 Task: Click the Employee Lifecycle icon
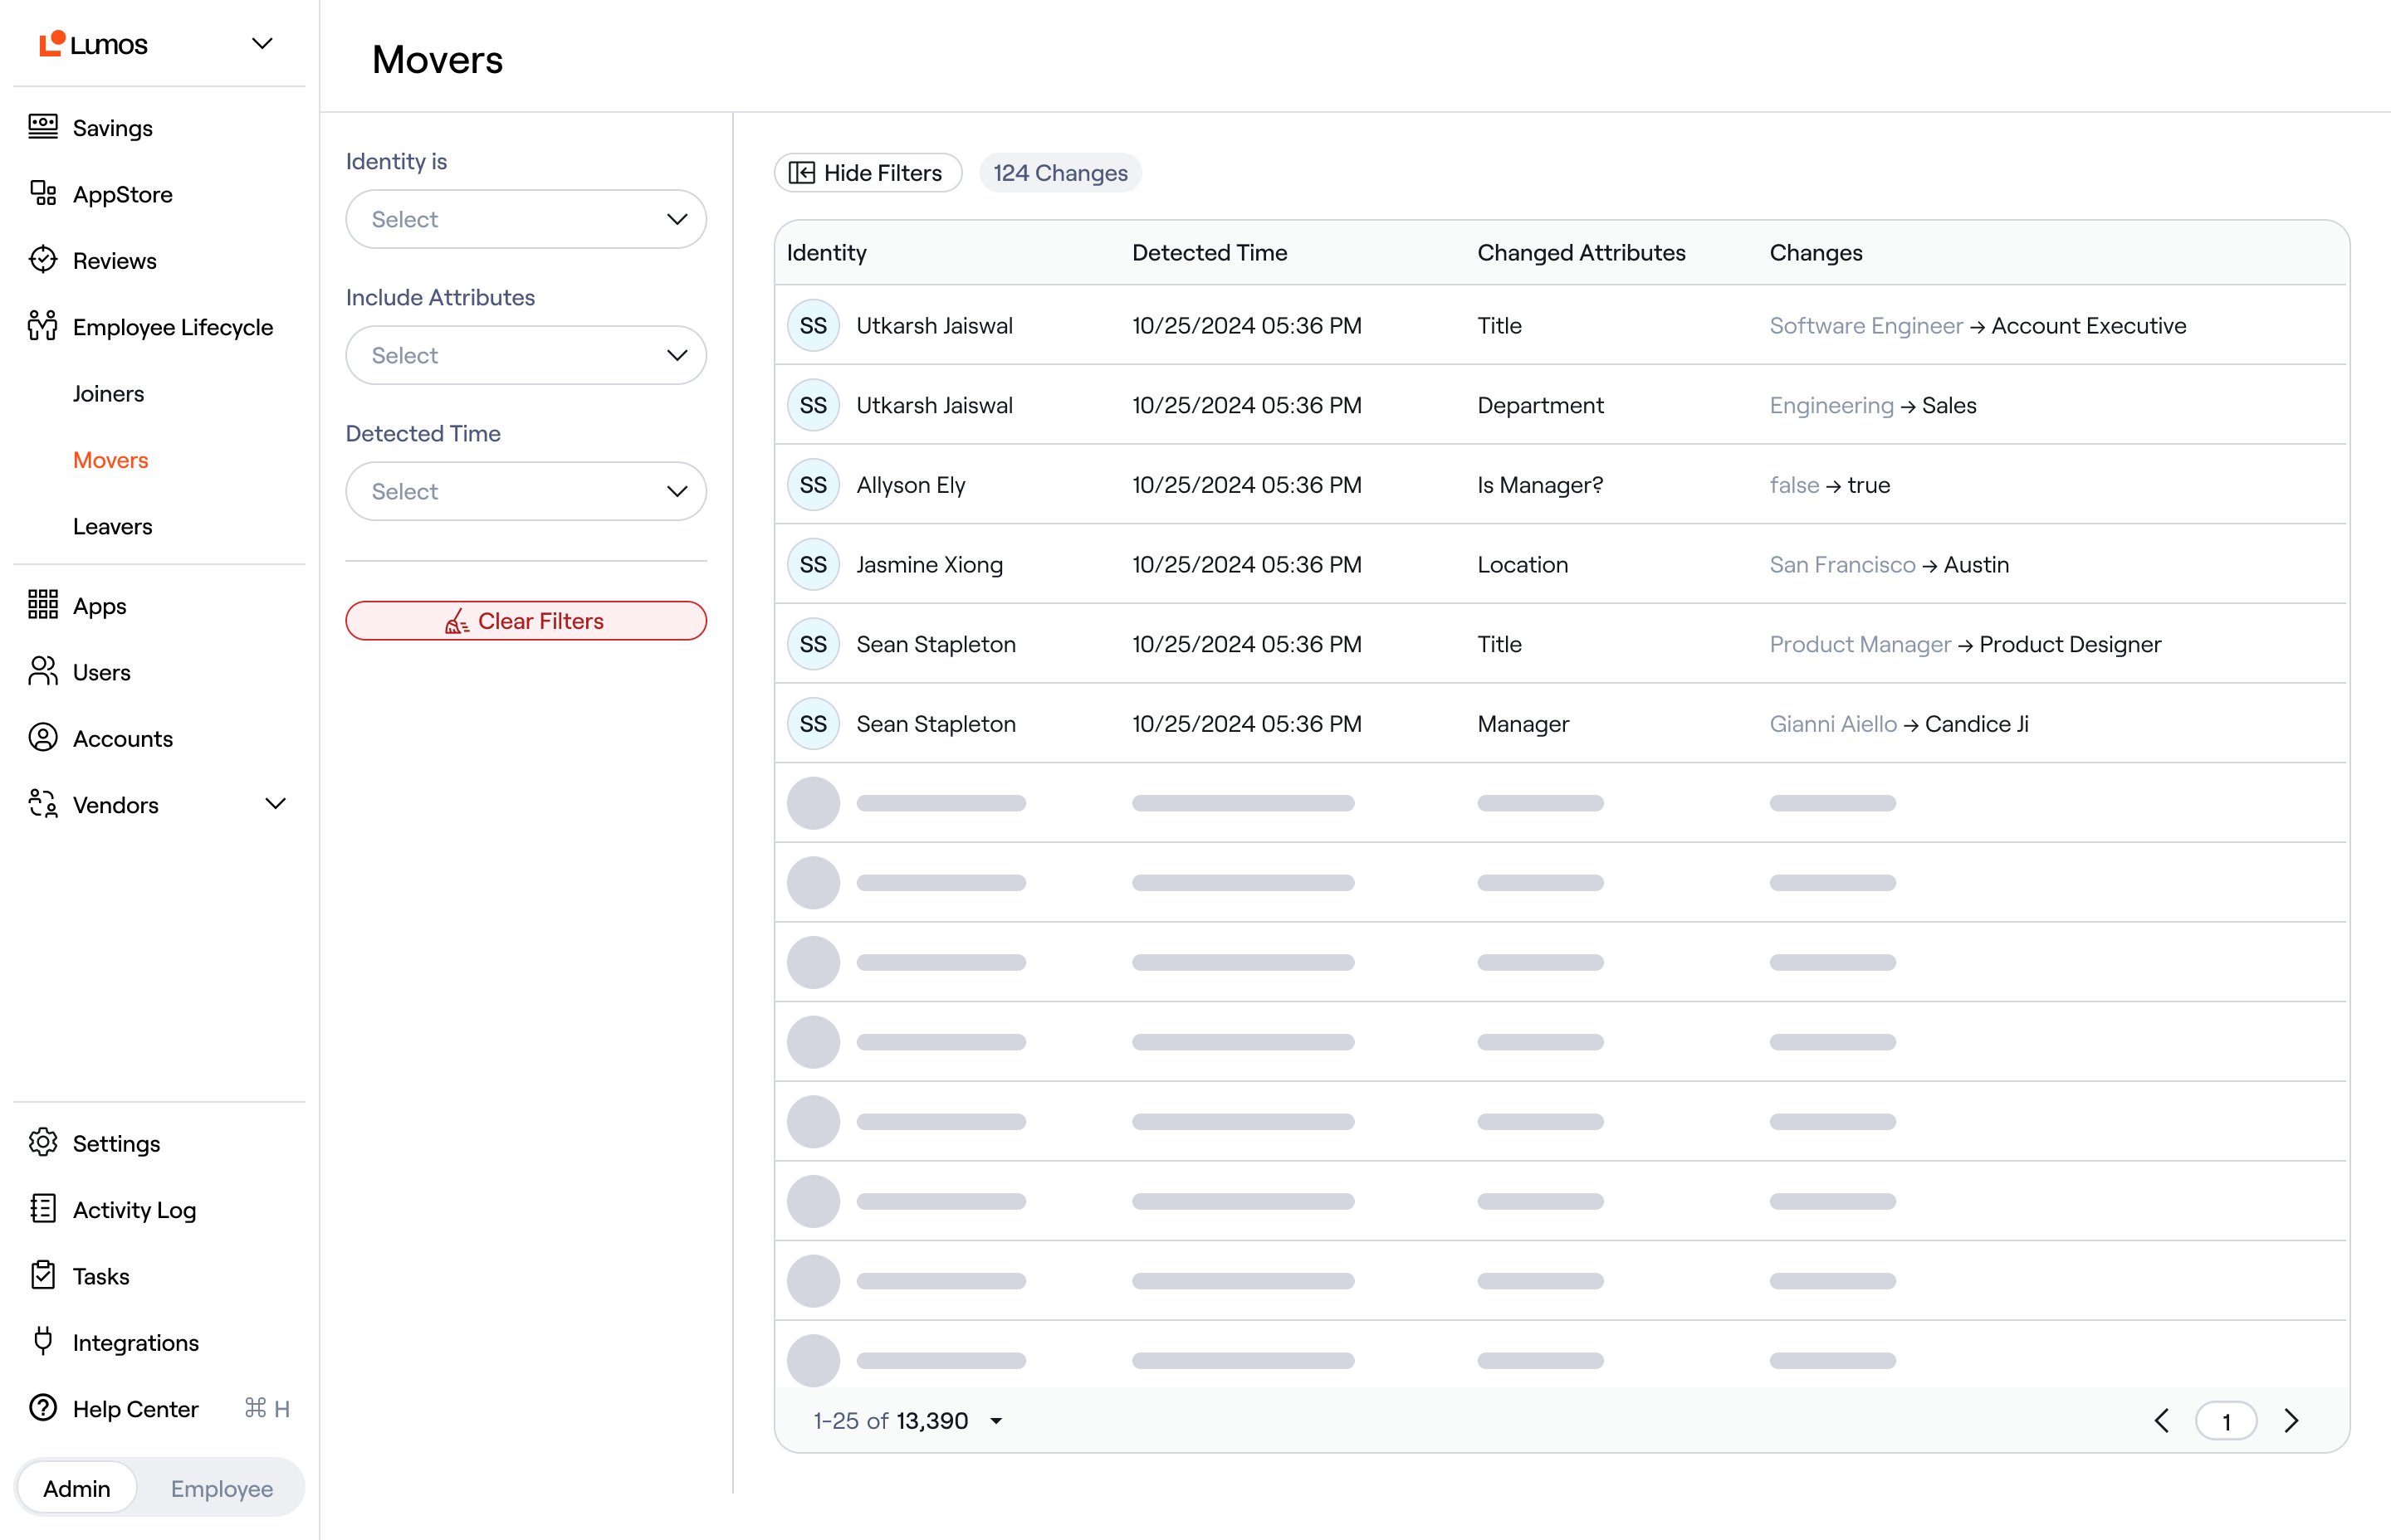coord(43,326)
